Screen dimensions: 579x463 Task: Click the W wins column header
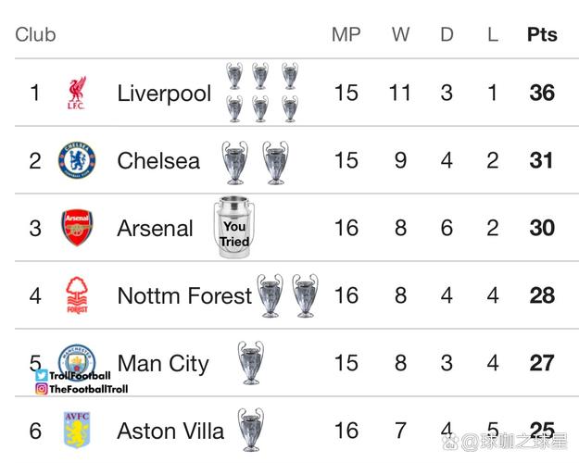point(400,34)
